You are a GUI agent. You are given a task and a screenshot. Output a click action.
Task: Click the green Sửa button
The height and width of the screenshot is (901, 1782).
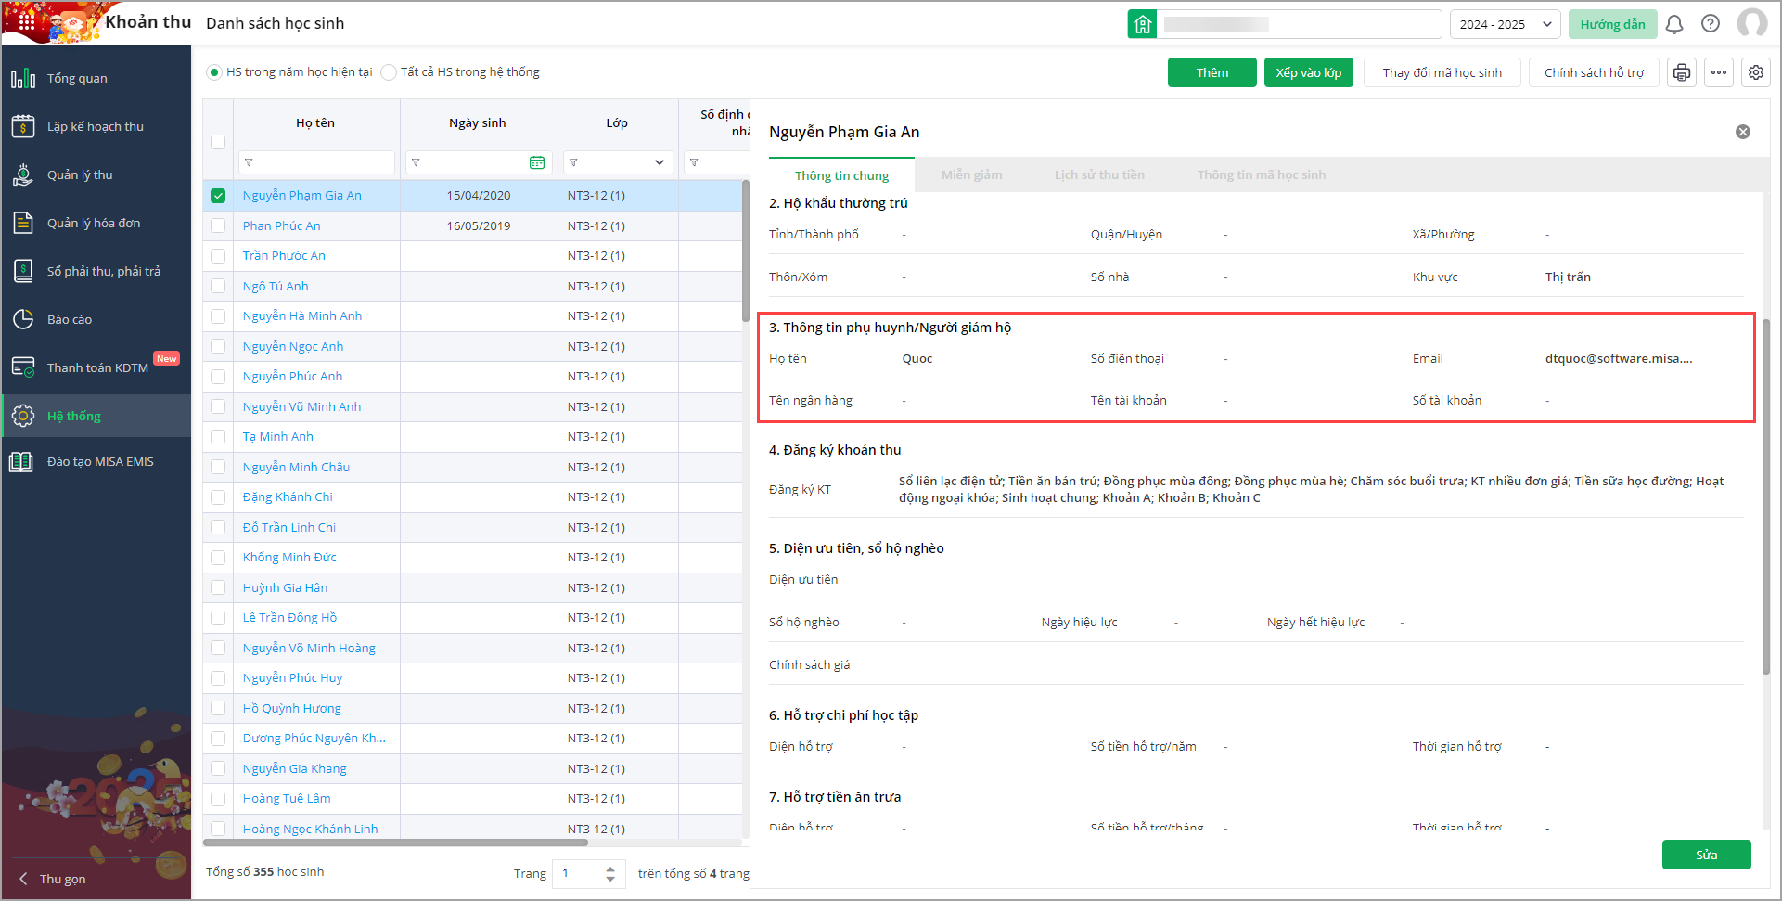pyautogui.click(x=1706, y=855)
